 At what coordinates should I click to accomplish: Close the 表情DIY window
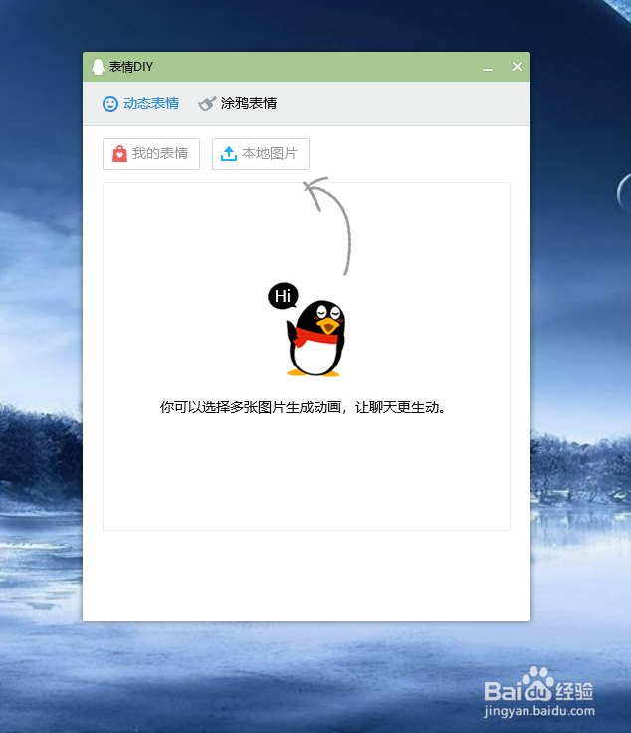tap(517, 67)
